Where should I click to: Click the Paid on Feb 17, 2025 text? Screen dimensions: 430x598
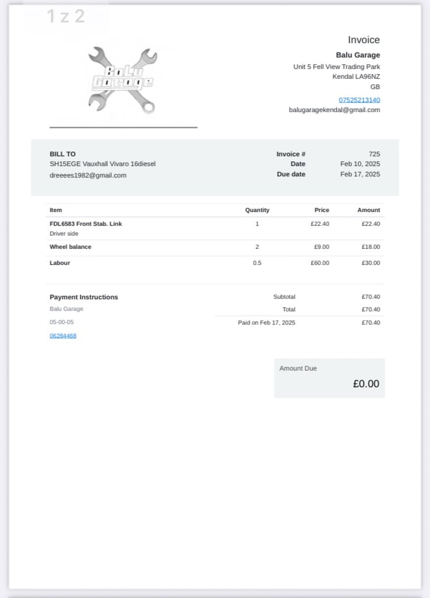[x=266, y=322]
